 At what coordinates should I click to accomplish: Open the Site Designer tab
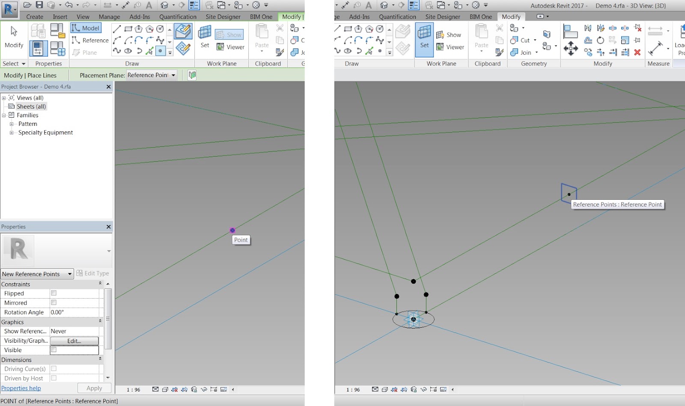coord(223,17)
